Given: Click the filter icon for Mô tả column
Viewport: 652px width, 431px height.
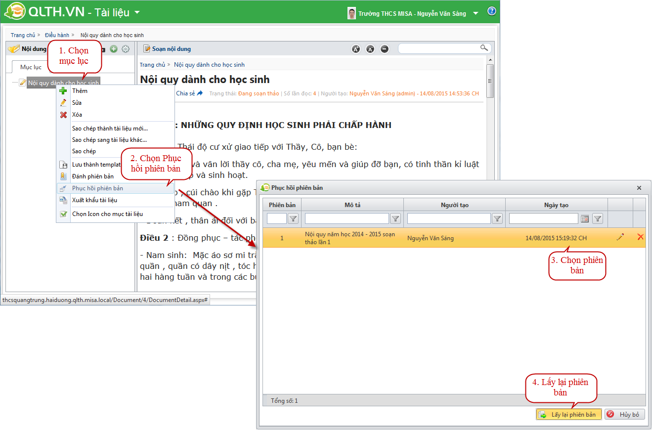Looking at the screenshot, I should click(395, 218).
